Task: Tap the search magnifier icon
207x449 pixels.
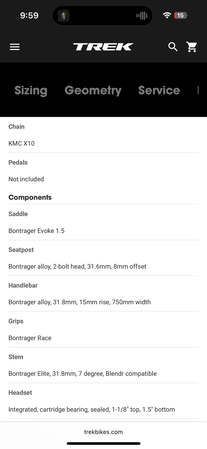Action: (173, 47)
